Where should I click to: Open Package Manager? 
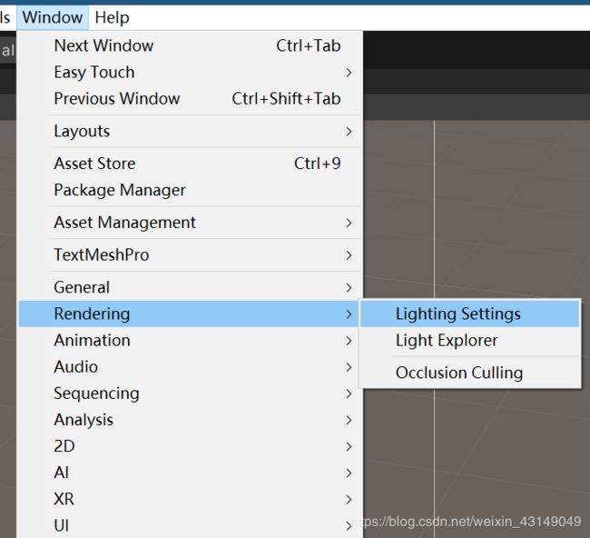click(190, 190)
